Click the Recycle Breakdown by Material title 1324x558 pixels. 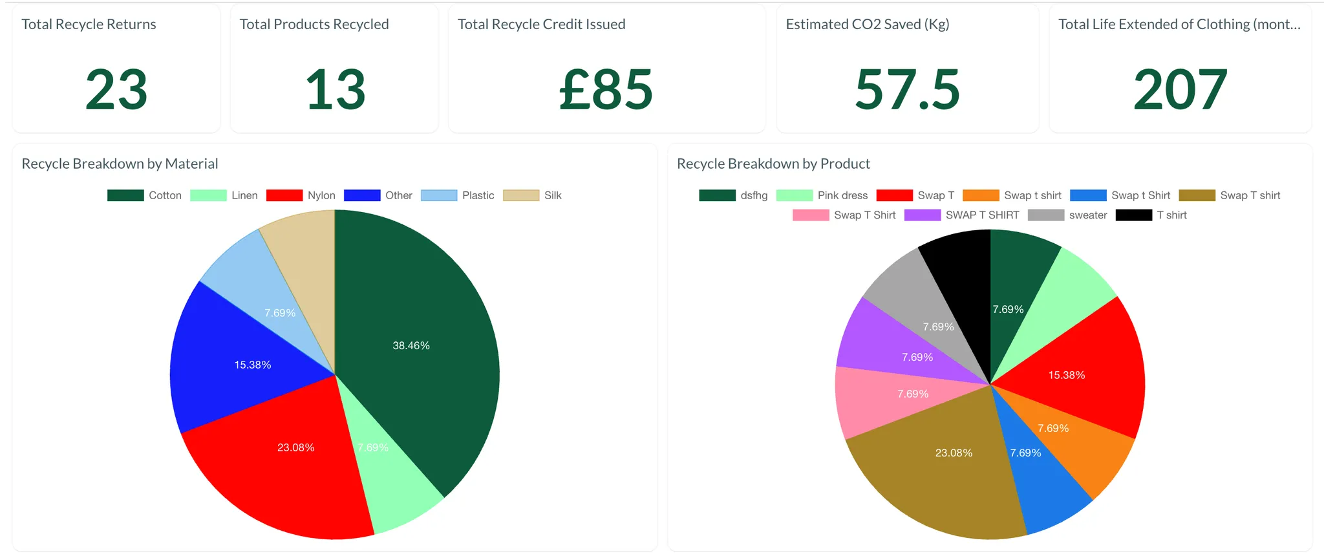[120, 164]
